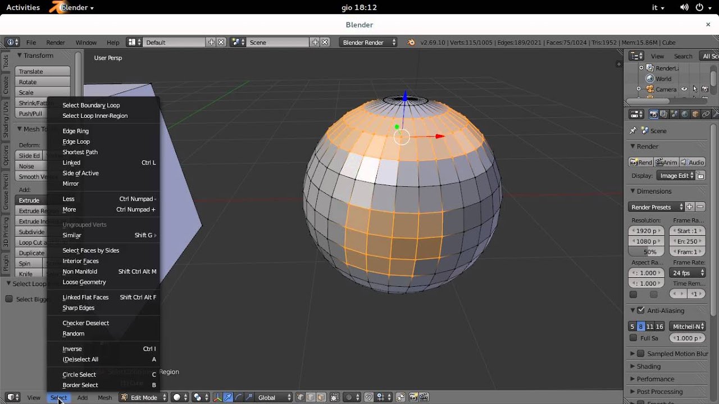719x404 pixels.
Task: Switch to face select mode icon
Action: (x=321, y=397)
